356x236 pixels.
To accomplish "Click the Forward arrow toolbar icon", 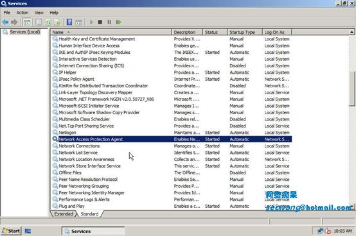I will point(14,22).
